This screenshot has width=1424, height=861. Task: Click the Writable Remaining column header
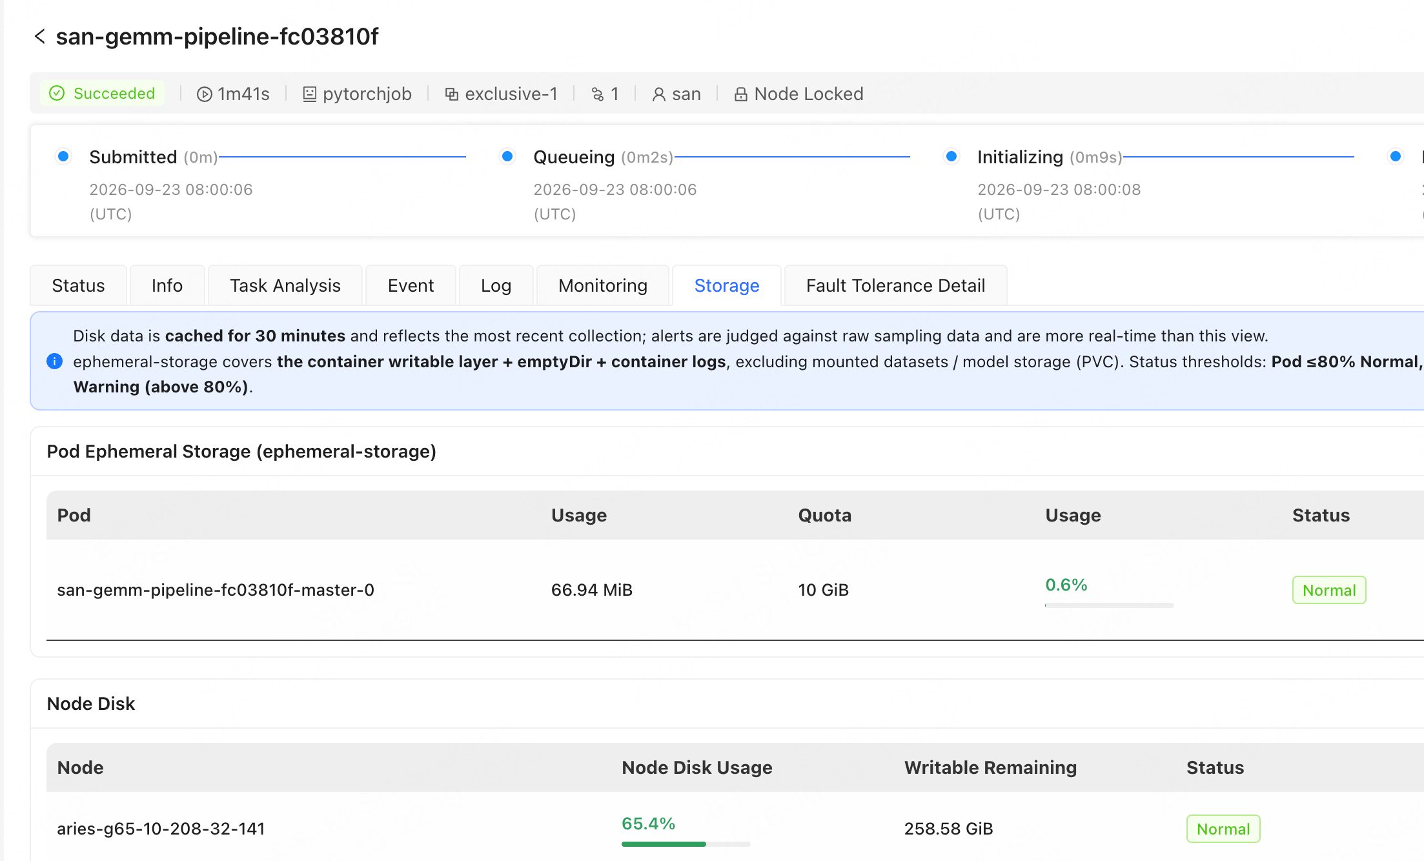[990, 767]
